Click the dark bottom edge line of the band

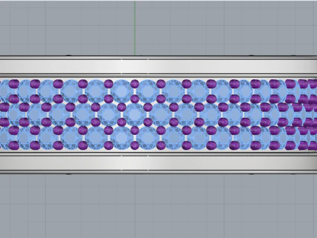coord(158,173)
